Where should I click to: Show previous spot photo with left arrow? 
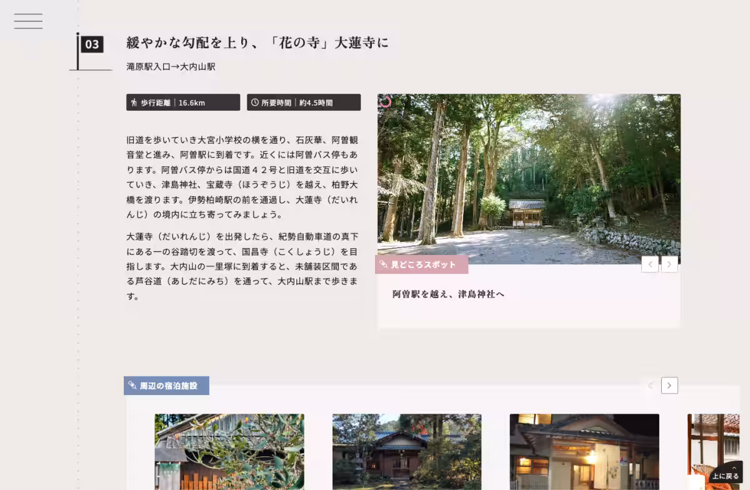click(649, 264)
